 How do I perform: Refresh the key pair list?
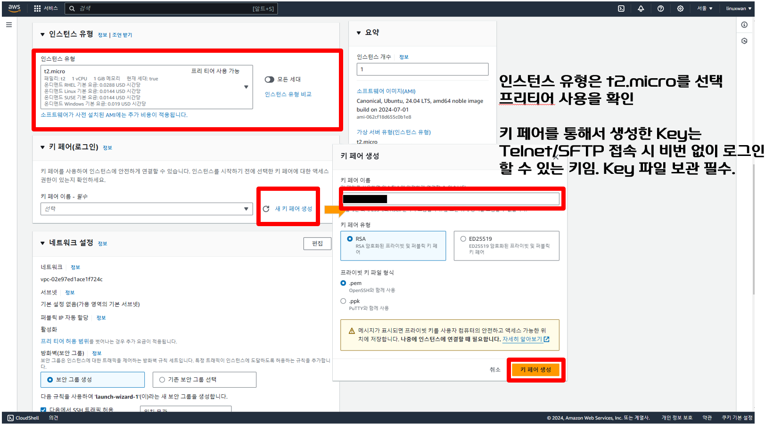(266, 209)
